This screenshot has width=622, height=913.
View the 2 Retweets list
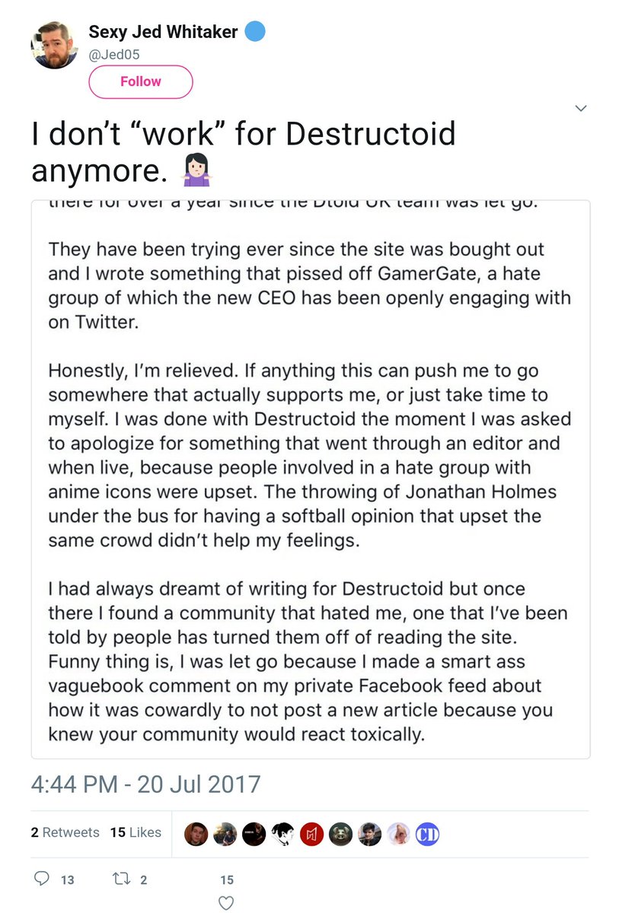point(65,832)
